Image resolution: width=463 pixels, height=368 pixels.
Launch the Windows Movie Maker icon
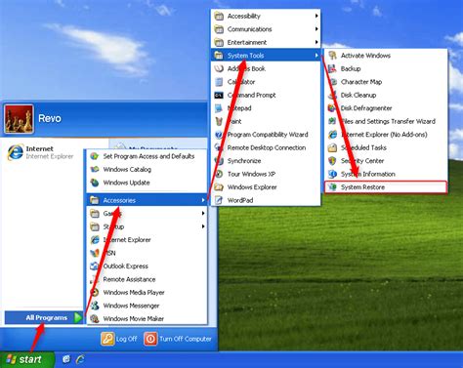[95, 318]
